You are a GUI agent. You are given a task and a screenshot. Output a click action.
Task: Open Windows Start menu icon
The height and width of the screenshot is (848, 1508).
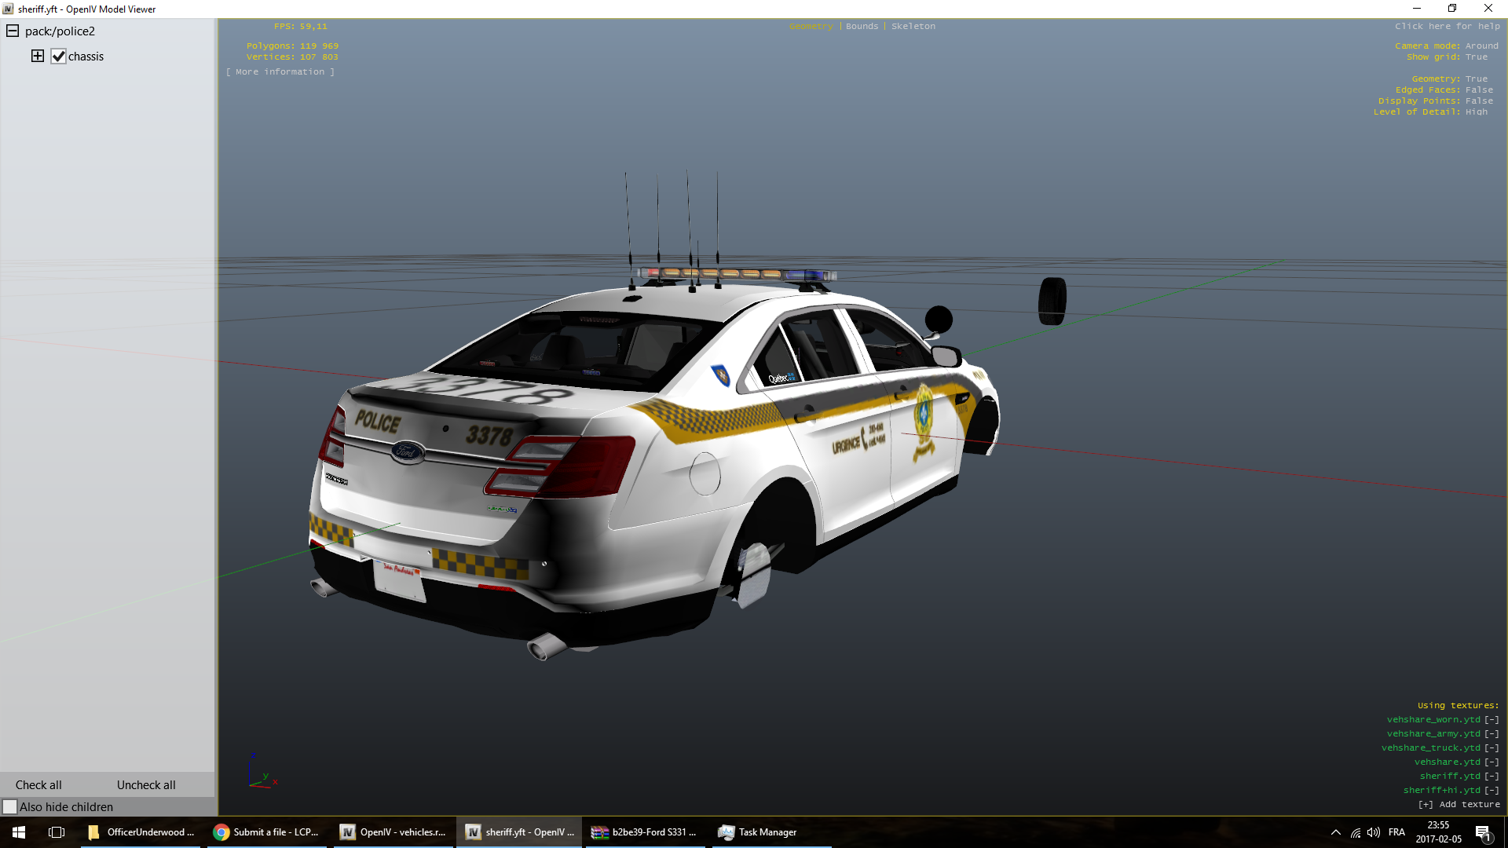pyautogui.click(x=19, y=832)
